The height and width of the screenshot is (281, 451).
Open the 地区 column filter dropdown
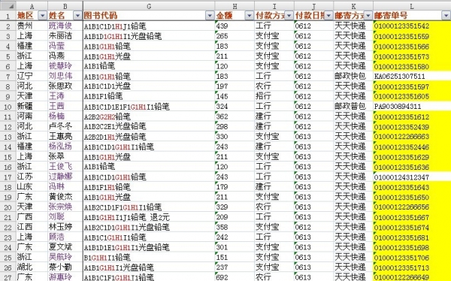point(42,16)
